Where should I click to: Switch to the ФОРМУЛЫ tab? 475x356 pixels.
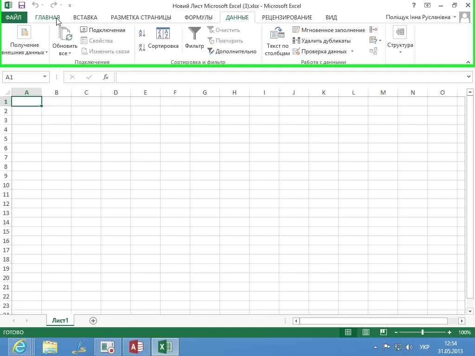[199, 17]
